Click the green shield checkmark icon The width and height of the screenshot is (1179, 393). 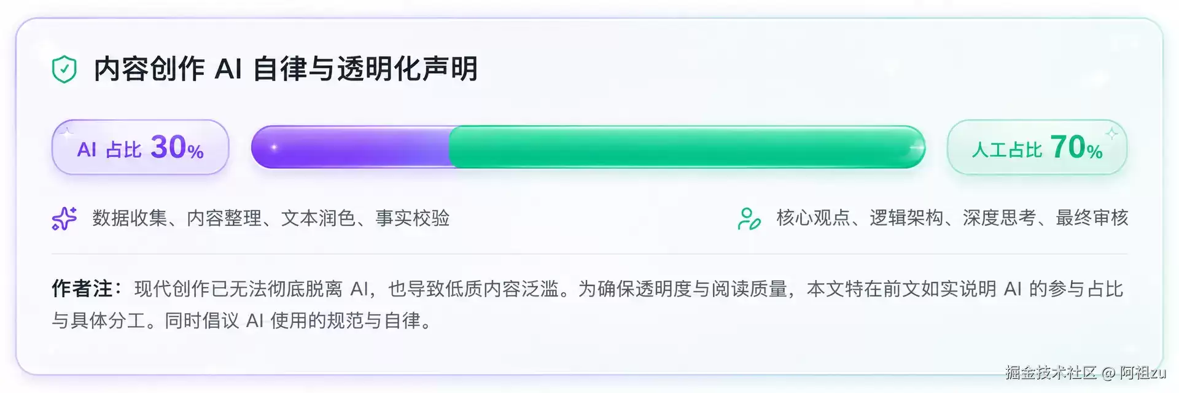(x=64, y=69)
